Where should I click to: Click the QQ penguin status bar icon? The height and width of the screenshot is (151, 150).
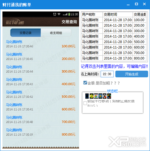[87, 96]
